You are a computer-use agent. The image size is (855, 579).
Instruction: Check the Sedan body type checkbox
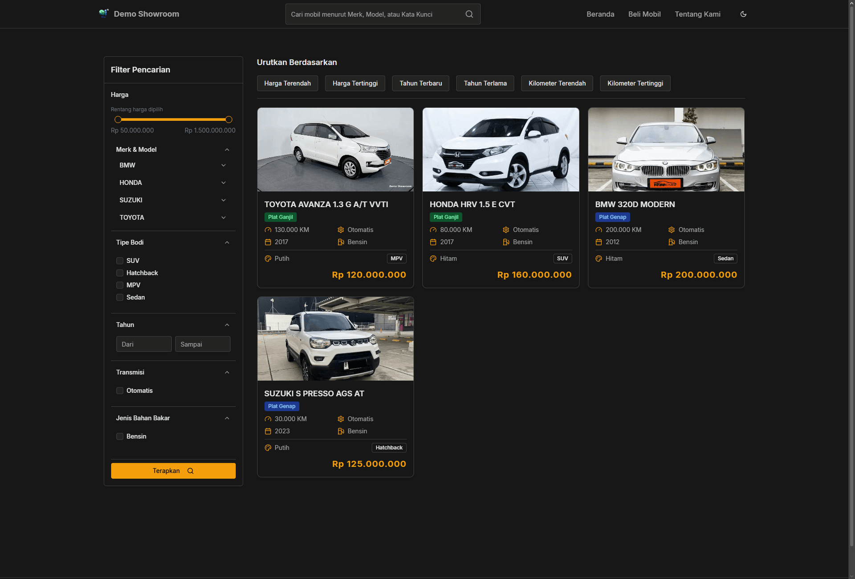(x=120, y=298)
